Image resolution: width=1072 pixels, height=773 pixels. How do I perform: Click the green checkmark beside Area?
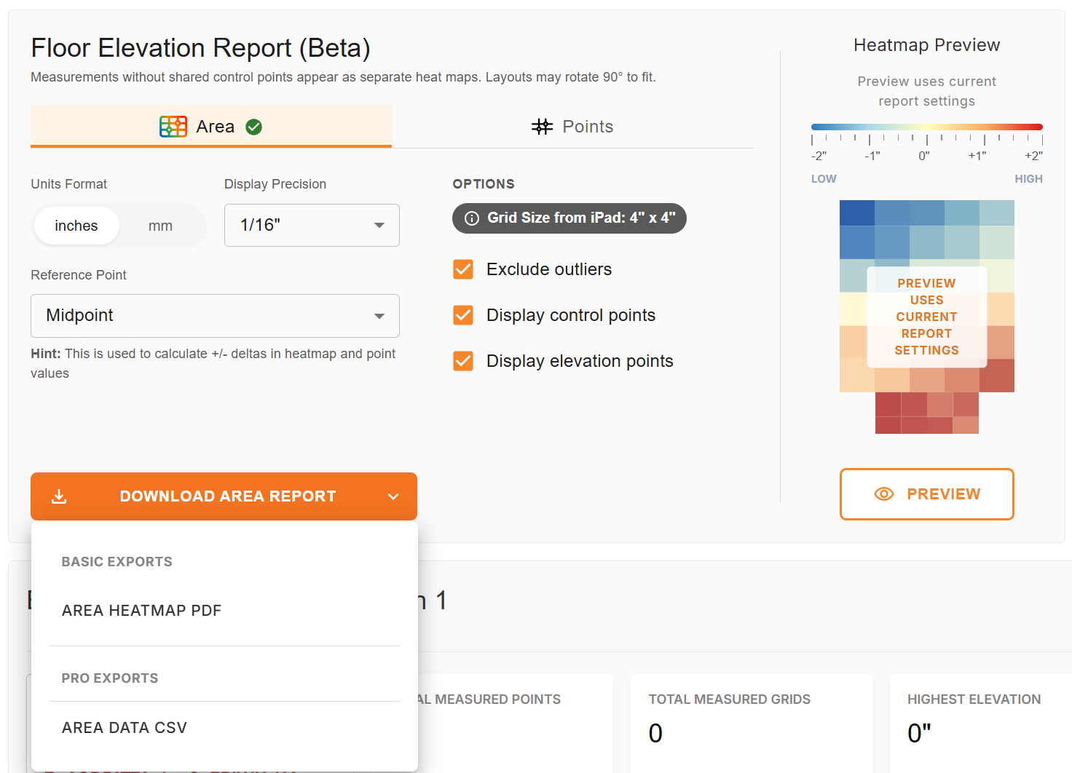click(253, 127)
